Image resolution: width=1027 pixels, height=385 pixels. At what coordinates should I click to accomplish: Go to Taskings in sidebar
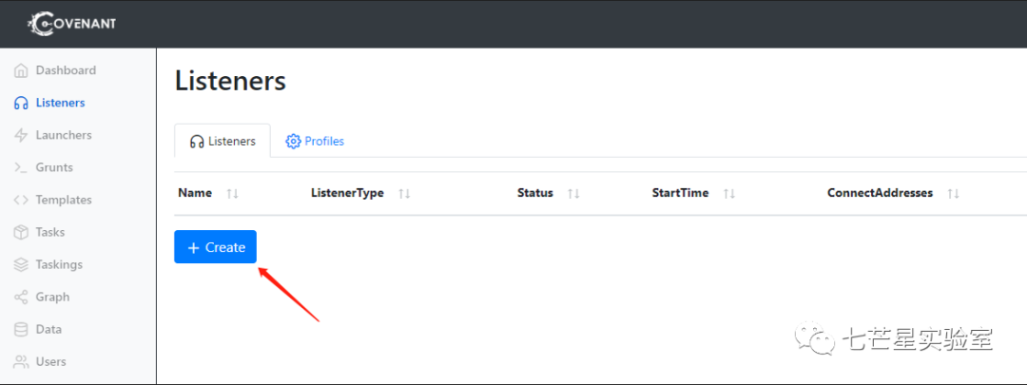[59, 264]
